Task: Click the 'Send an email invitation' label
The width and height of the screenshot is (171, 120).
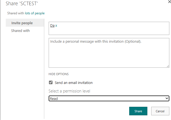Action: [74, 83]
